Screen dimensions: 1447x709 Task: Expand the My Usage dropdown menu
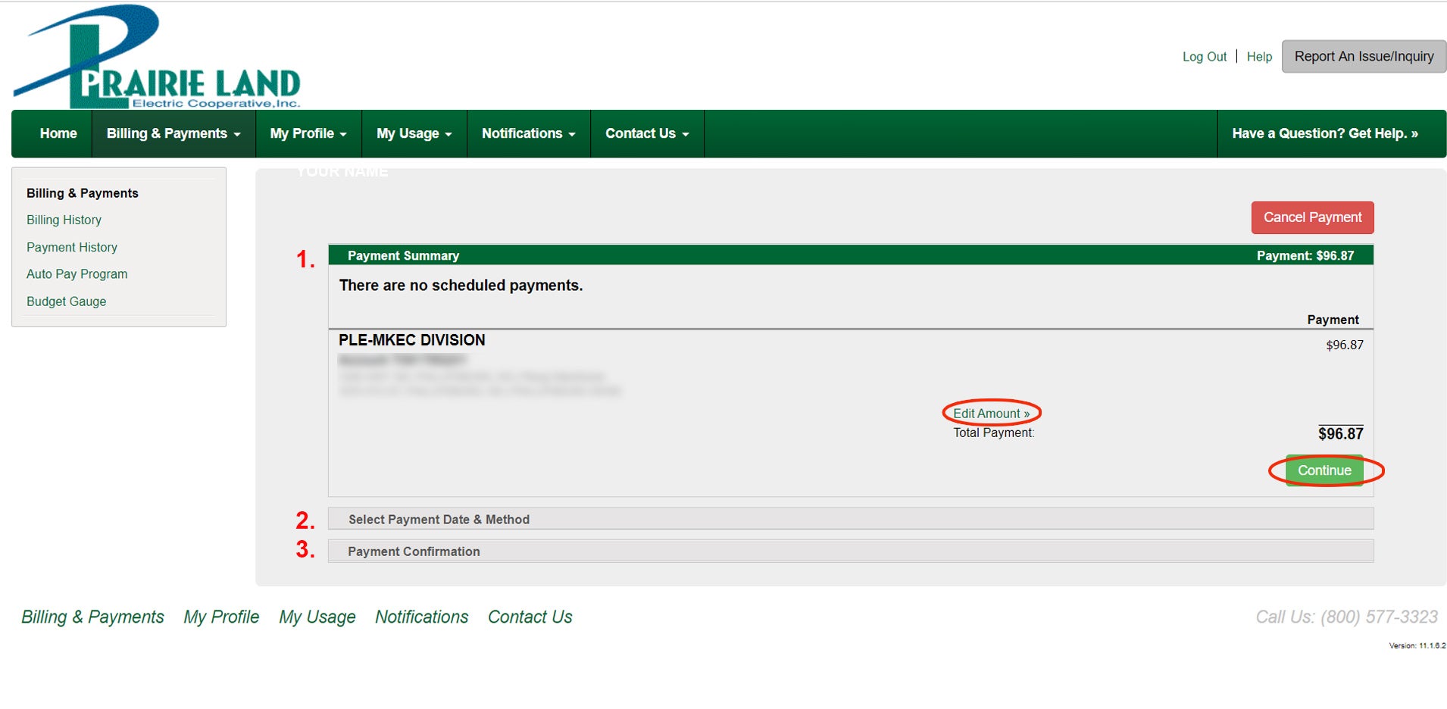coord(414,133)
